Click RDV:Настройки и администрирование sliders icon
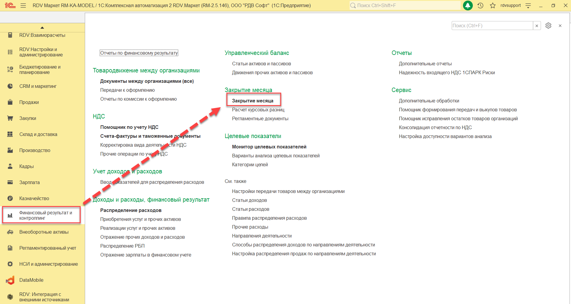 point(10,52)
